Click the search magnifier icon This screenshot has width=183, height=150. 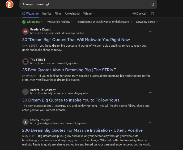coord(152,4)
